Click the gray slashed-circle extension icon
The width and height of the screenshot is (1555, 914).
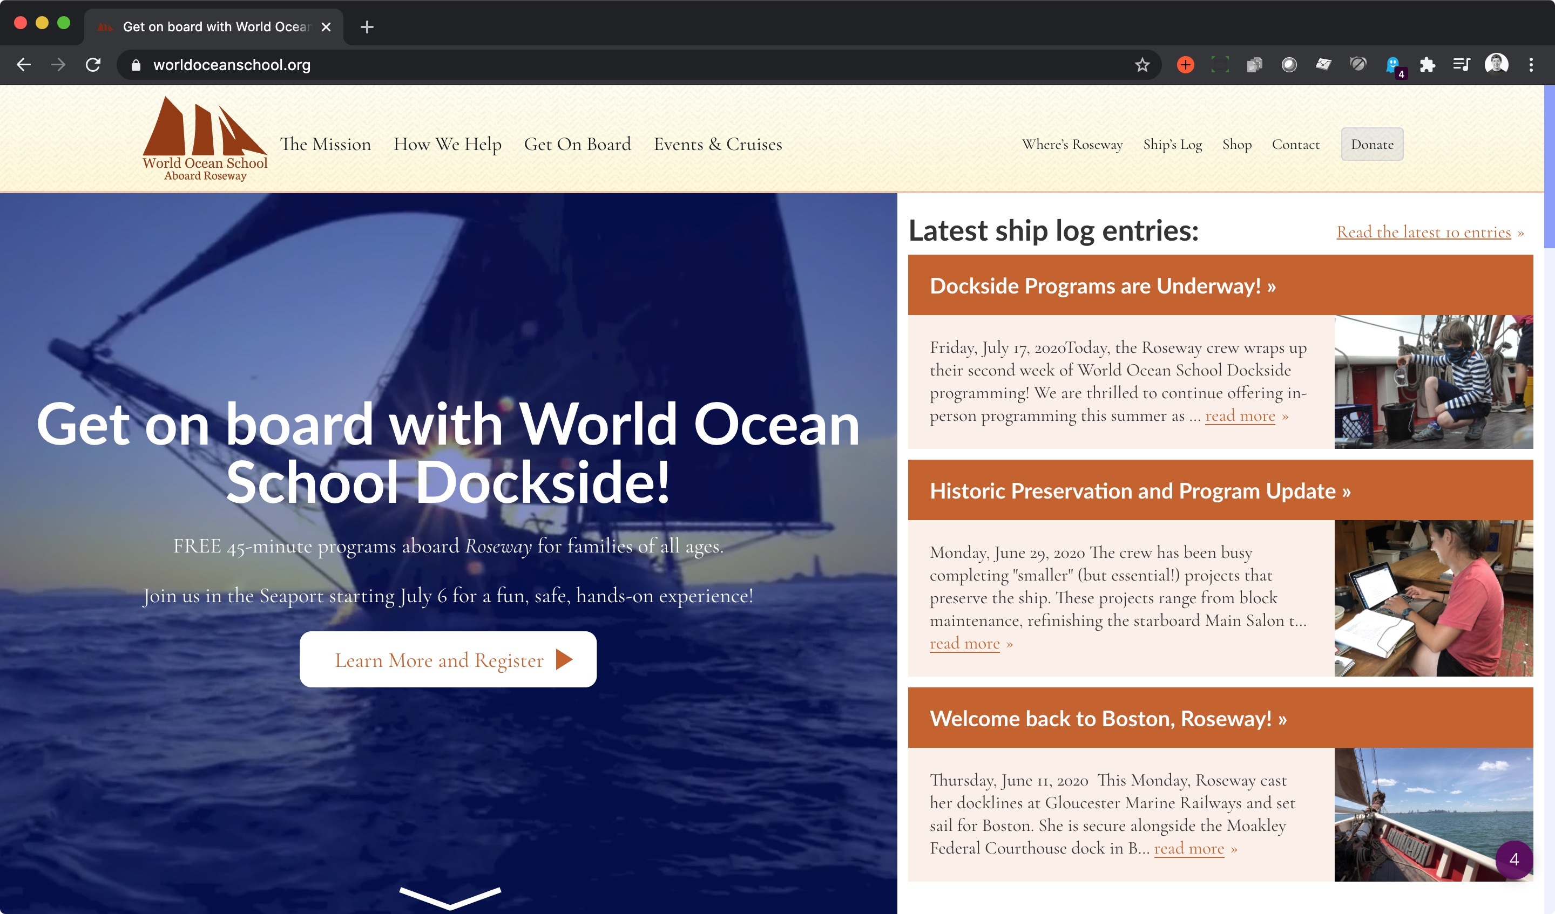tap(1358, 65)
